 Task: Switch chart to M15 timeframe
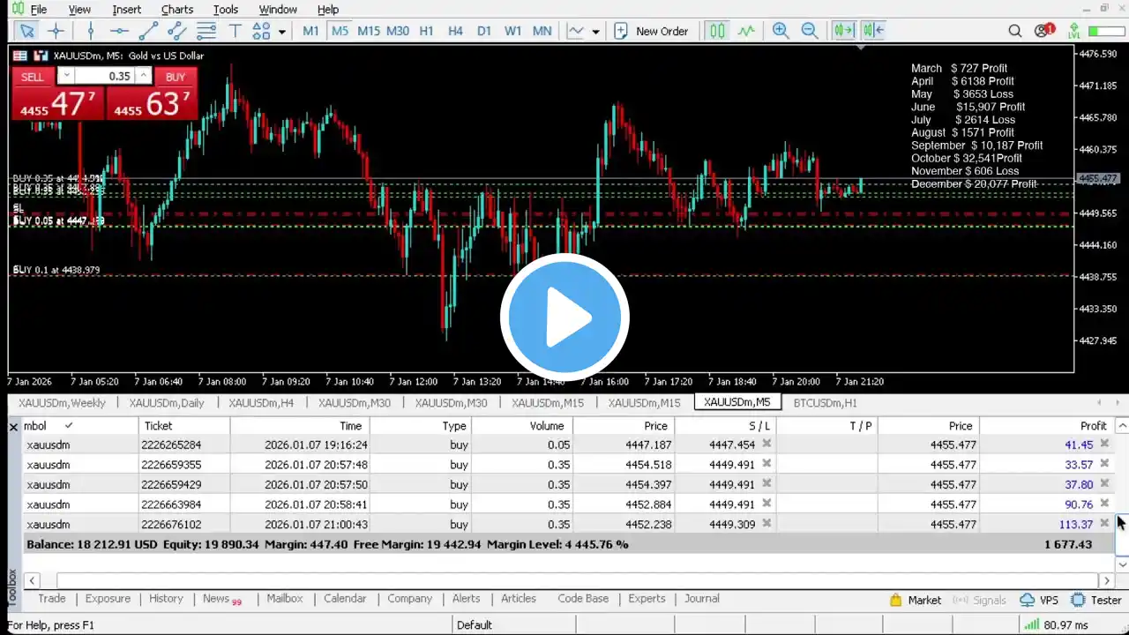pyautogui.click(x=369, y=31)
